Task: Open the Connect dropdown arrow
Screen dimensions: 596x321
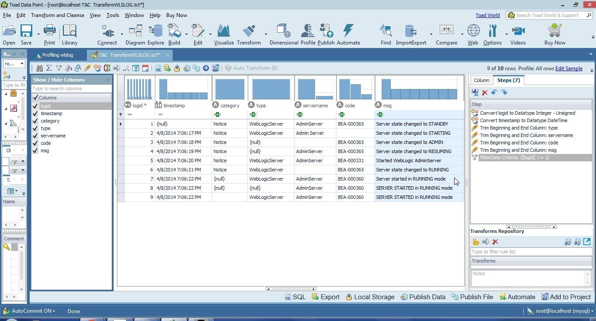Action: click(122, 34)
